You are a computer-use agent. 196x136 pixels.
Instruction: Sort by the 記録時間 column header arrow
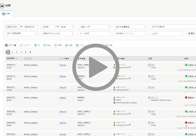click(16, 59)
